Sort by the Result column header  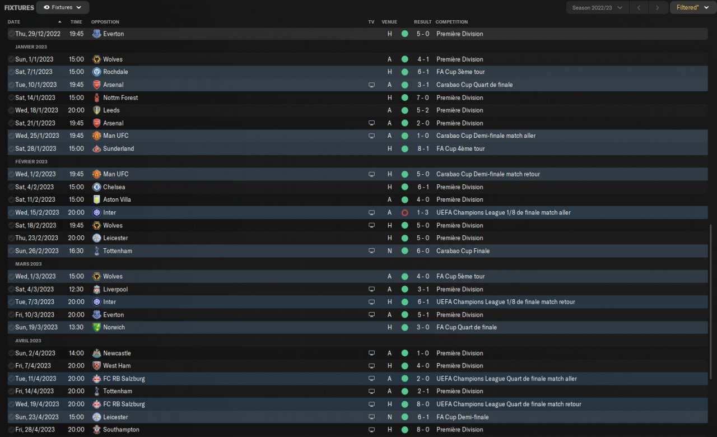click(423, 22)
